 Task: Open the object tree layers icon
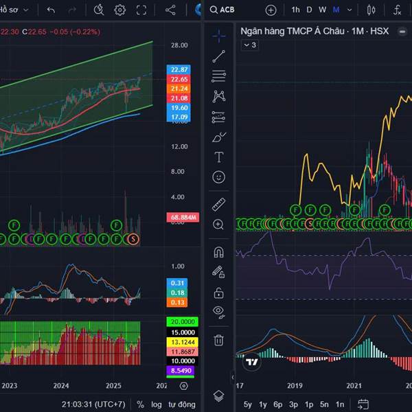click(218, 396)
